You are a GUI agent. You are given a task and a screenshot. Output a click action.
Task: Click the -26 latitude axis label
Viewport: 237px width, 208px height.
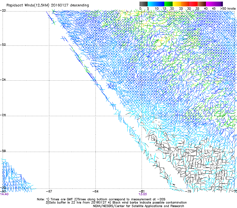click(x=3, y=115)
